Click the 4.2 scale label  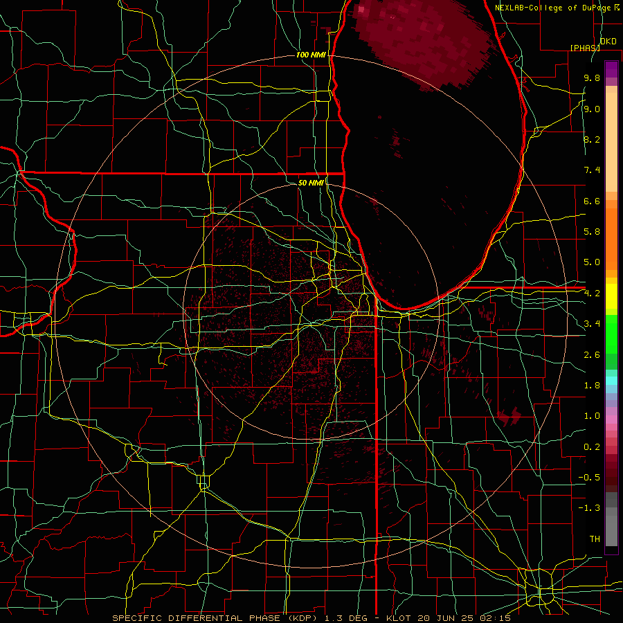click(592, 294)
